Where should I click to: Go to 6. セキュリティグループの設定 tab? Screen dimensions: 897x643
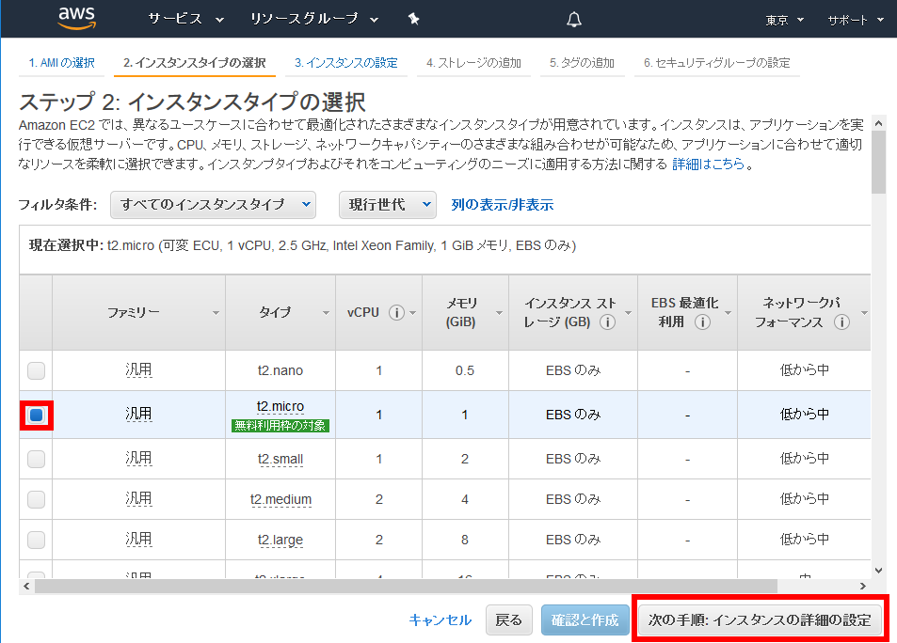click(717, 63)
